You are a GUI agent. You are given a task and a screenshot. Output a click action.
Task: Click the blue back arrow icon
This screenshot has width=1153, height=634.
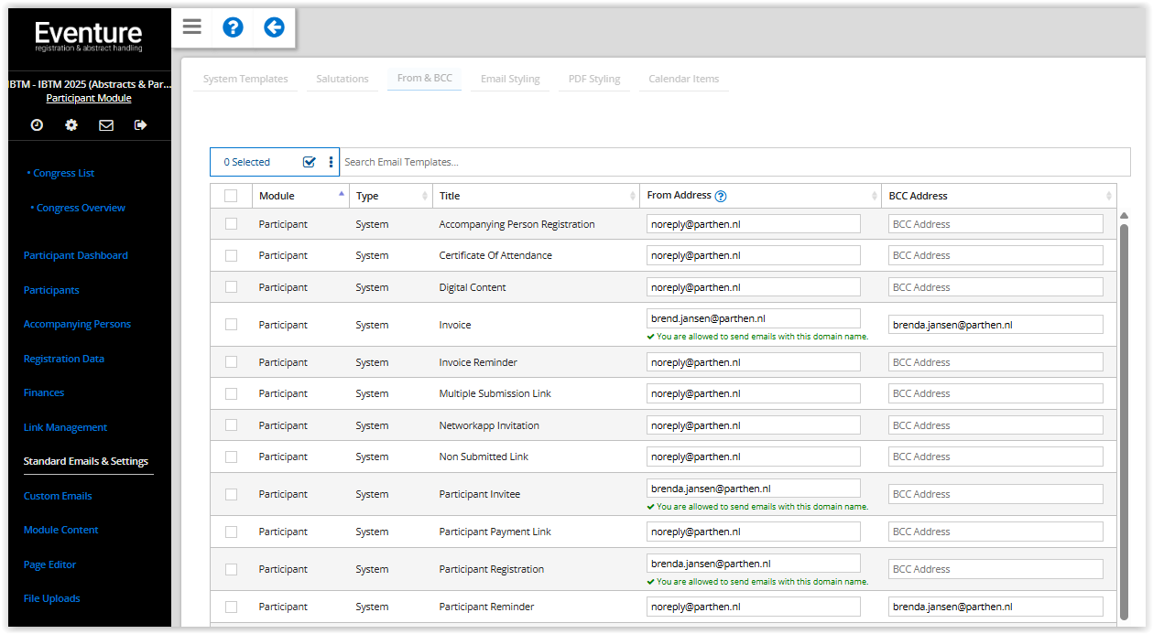point(274,27)
